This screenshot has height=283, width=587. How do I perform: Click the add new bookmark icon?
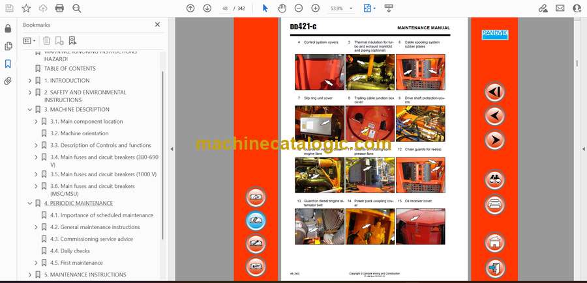(x=59, y=41)
